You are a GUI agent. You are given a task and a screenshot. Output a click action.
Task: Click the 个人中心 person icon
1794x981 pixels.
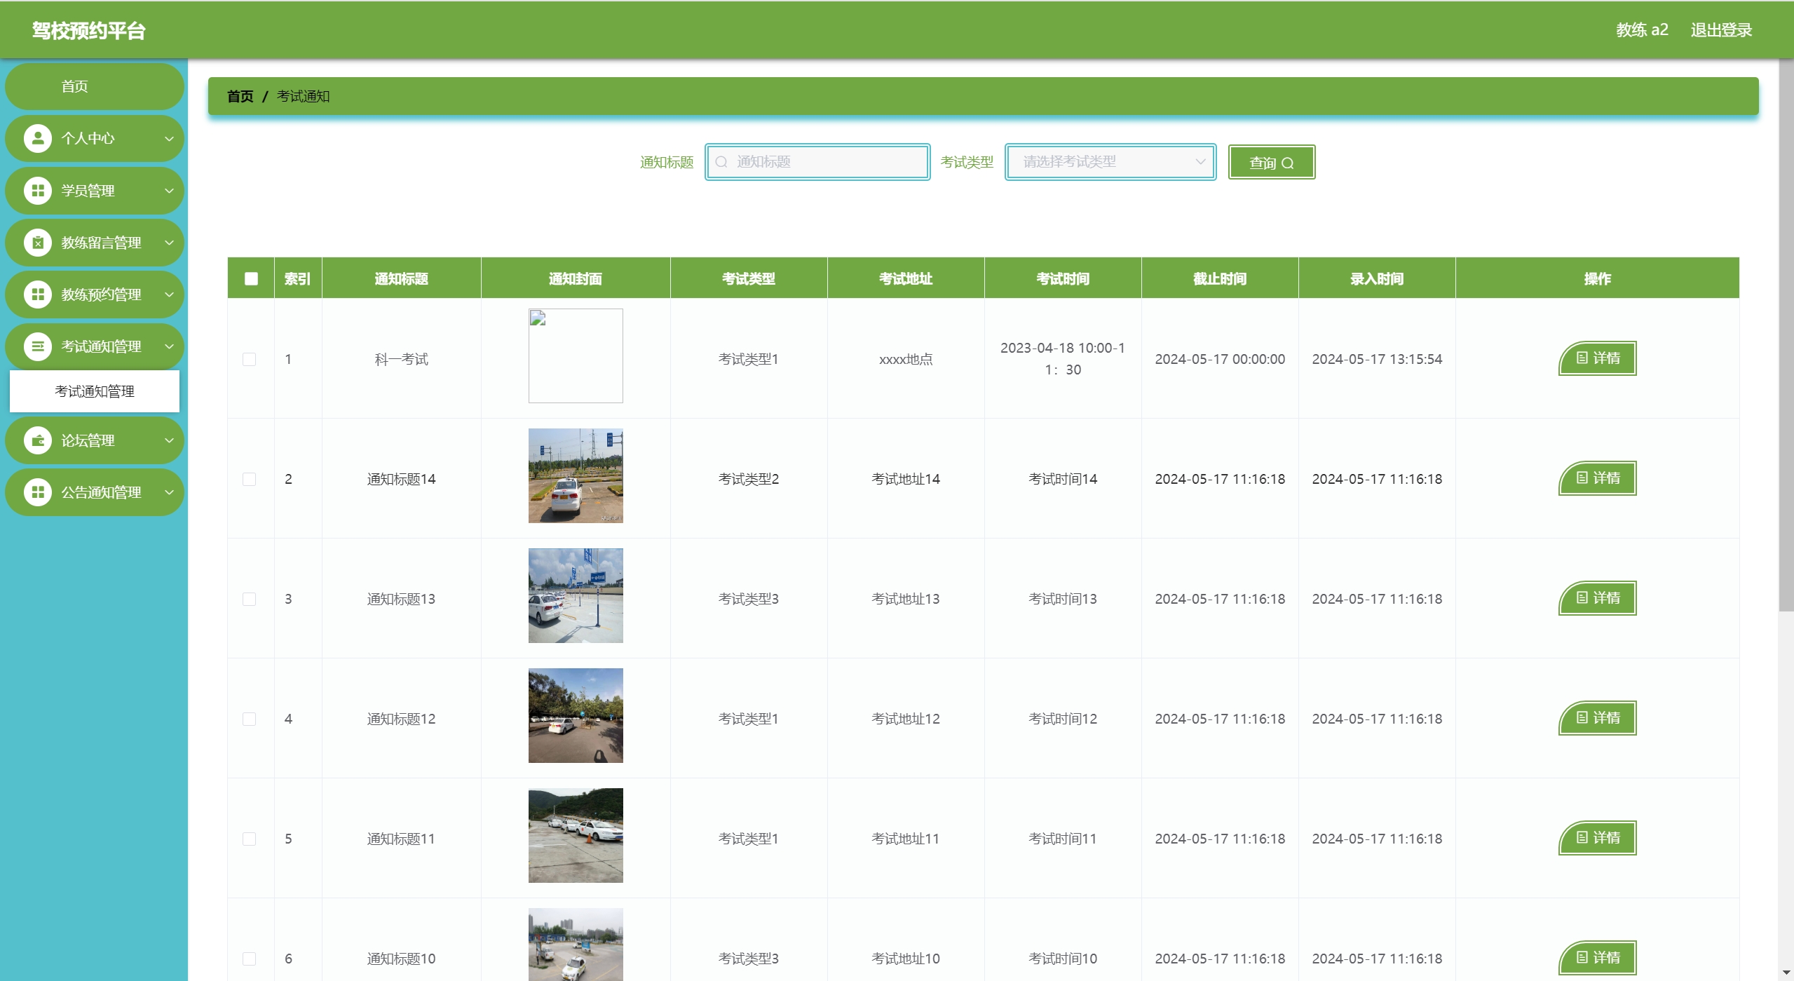(38, 138)
